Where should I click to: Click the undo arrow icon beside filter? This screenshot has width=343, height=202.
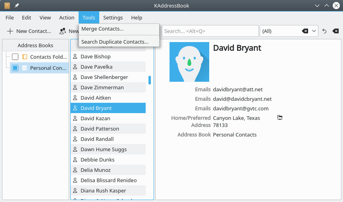324,31
